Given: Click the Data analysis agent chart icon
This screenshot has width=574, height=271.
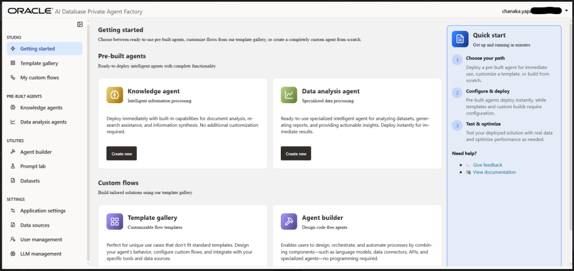Looking at the screenshot, I should click(x=289, y=95).
